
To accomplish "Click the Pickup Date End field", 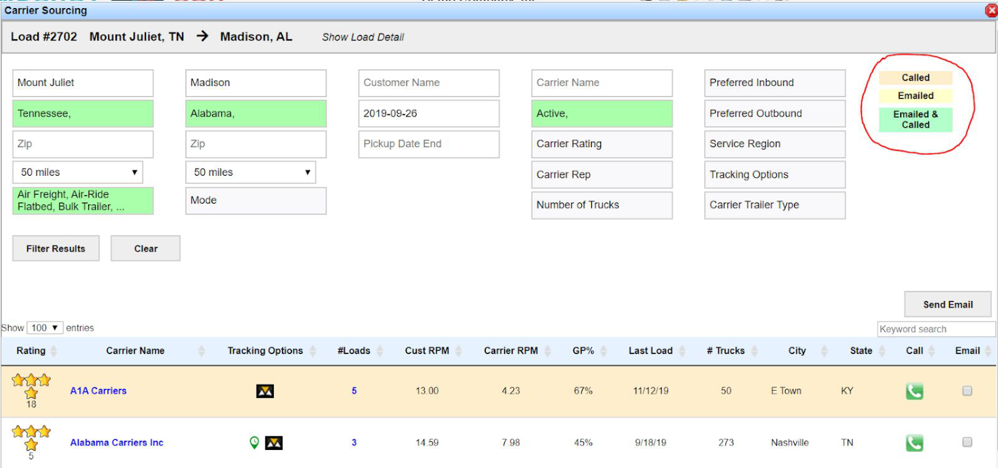I will point(429,144).
